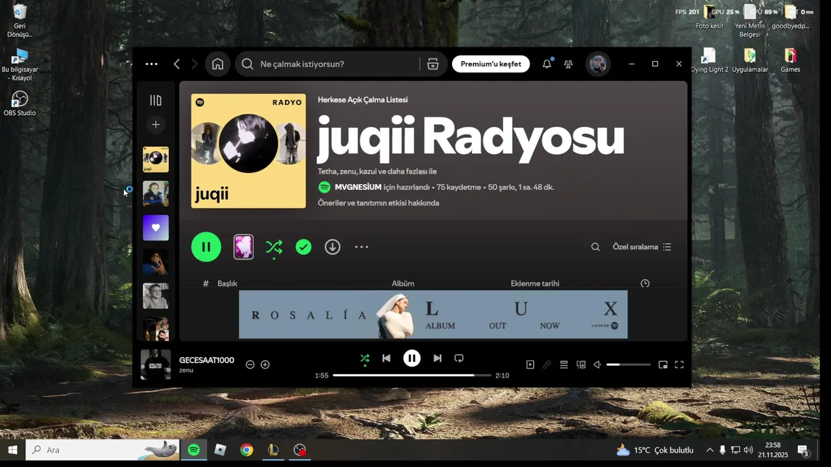Click the Premium'u keşfet button
Viewport: 831px width, 467px height.
pos(491,64)
